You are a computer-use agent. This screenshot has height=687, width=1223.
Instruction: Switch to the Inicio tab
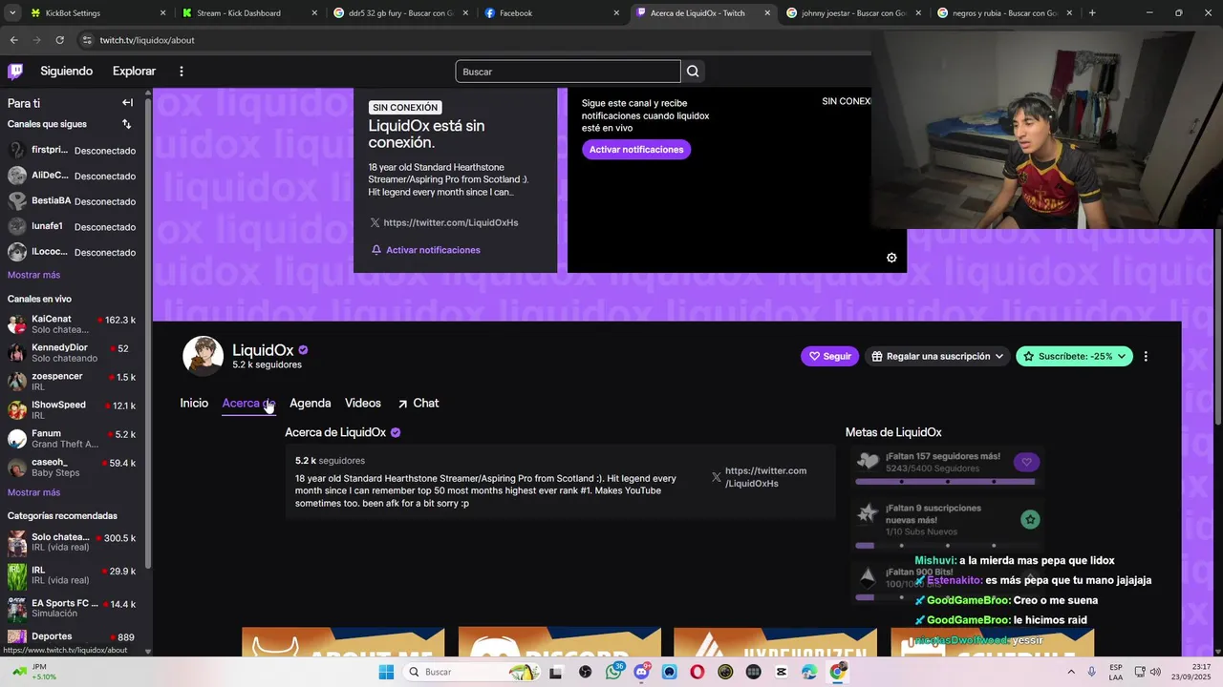194,403
